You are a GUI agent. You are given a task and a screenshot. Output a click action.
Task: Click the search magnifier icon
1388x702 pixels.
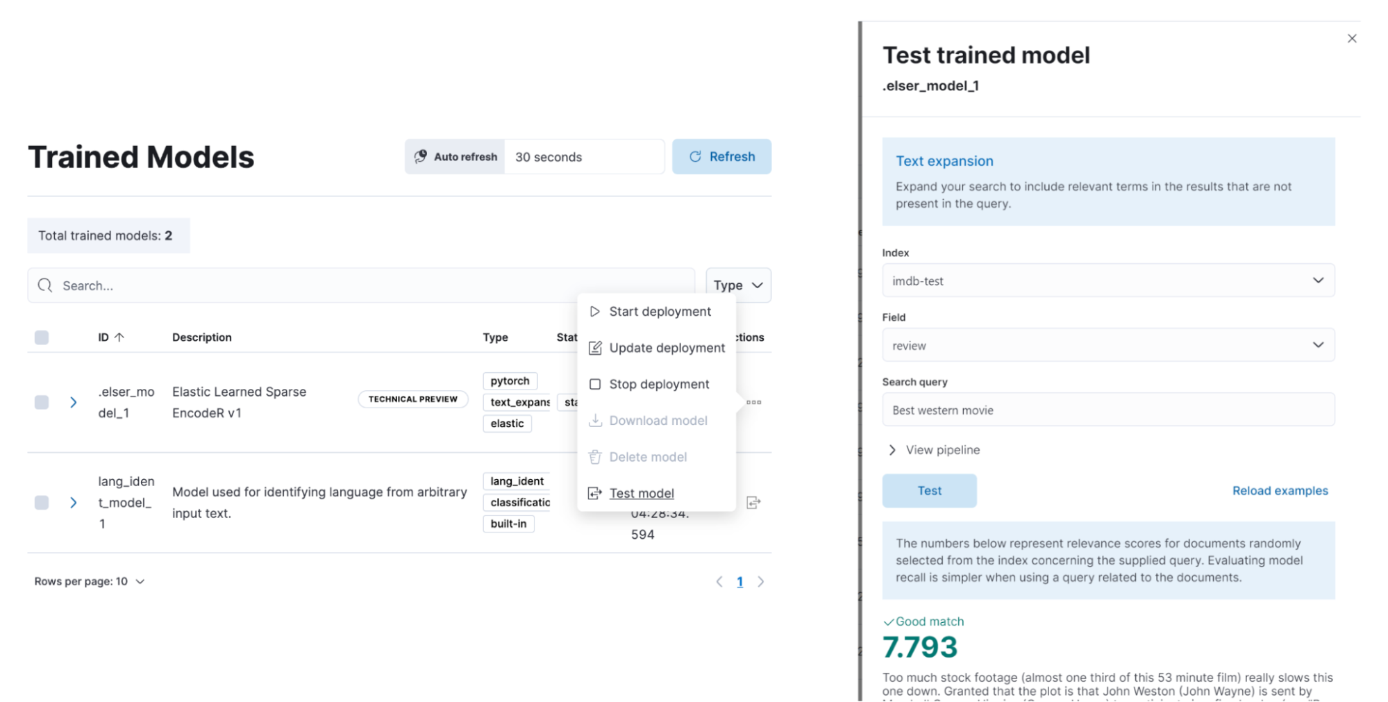[45, 285]
